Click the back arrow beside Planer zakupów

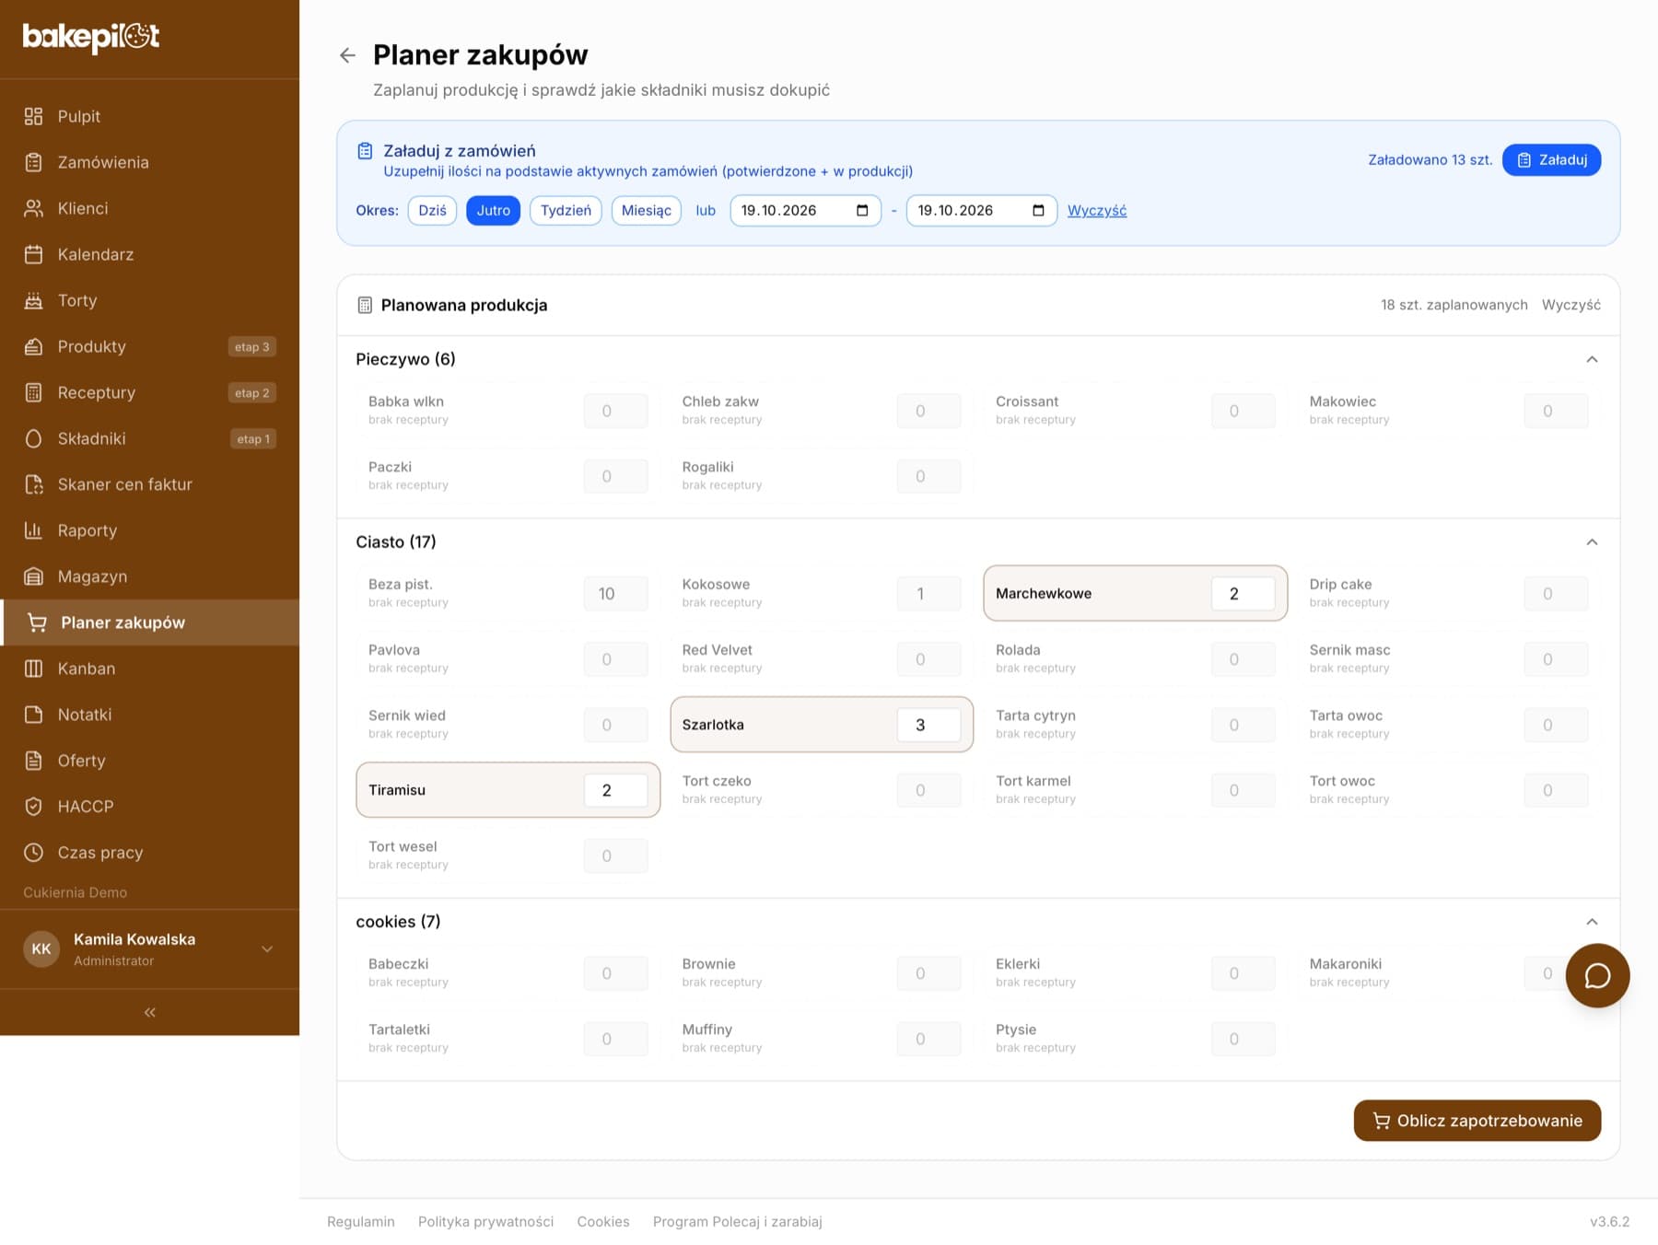point(347,55)
